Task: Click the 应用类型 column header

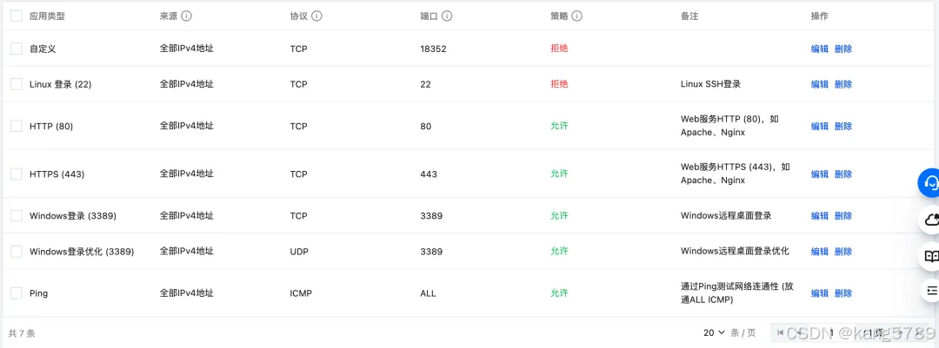Action: coord(47,16)
